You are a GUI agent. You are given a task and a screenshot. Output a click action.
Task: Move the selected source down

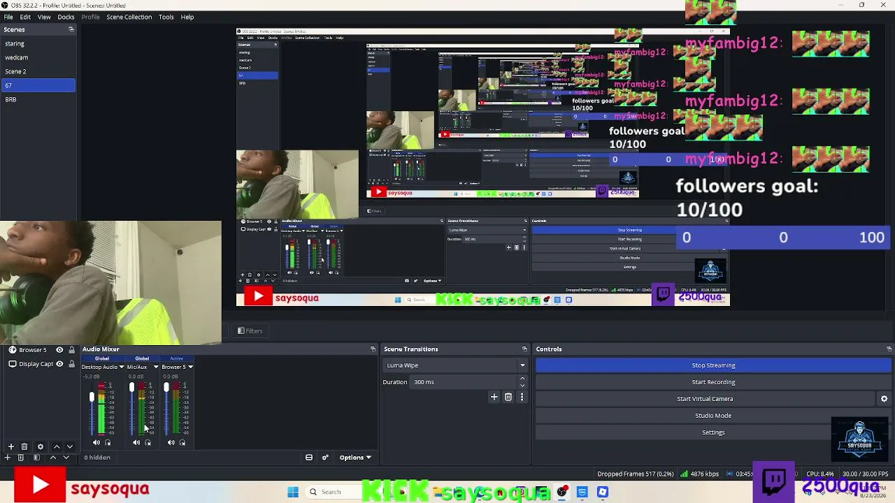tap(70, 446)
